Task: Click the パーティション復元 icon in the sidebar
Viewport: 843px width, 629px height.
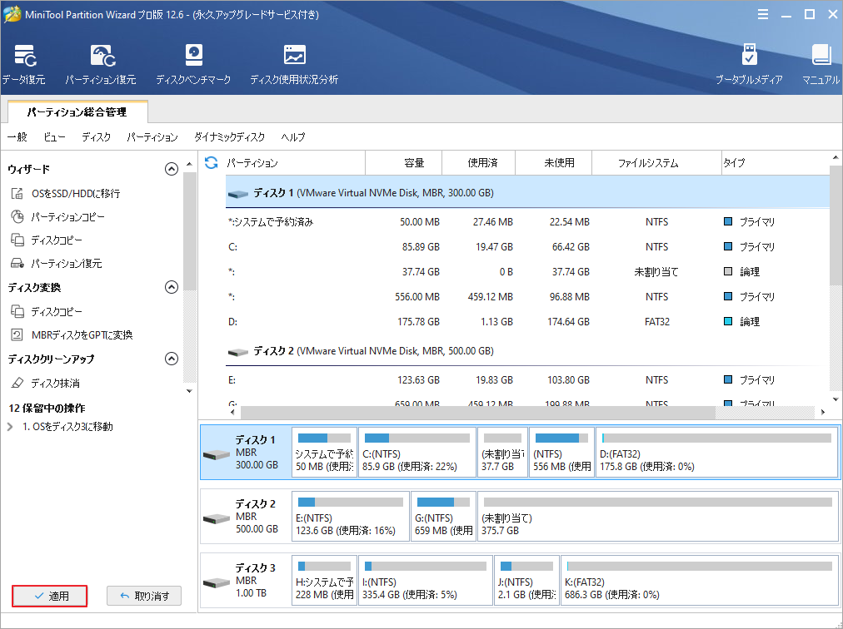Action: pos(17,263)
